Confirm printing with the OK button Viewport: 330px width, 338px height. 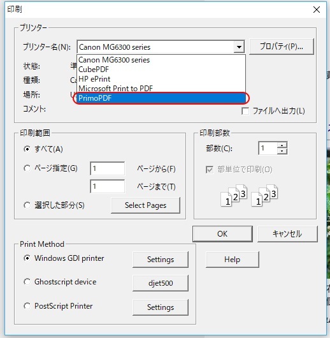[x=222, y=234]
